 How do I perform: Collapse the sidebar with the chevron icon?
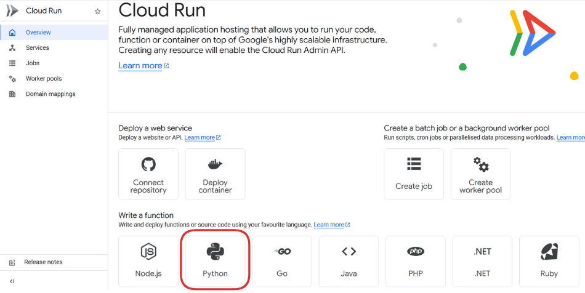coord(12,281)
